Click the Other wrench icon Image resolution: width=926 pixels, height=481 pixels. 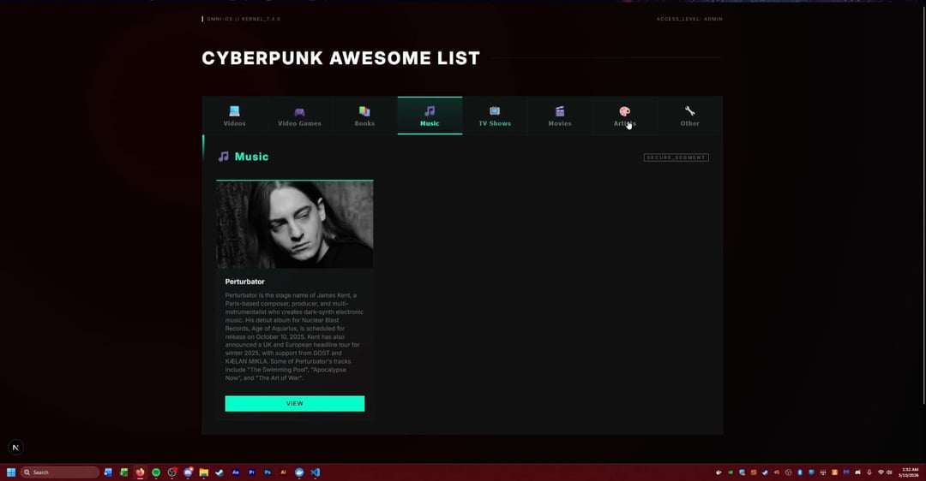[689, 111]
